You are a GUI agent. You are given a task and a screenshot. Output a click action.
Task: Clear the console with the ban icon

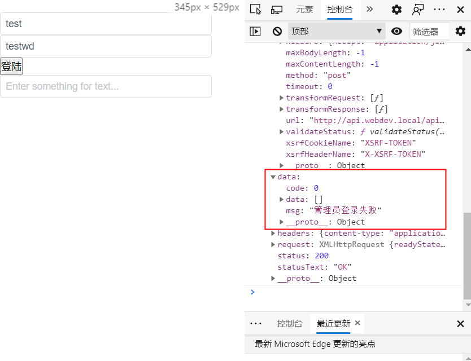[x=277, y=31]
